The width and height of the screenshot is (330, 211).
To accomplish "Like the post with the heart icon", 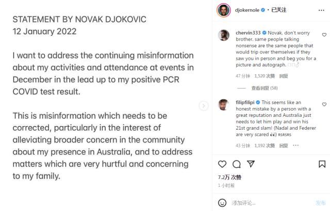I will pyautogui.click(x=222, y=164).
